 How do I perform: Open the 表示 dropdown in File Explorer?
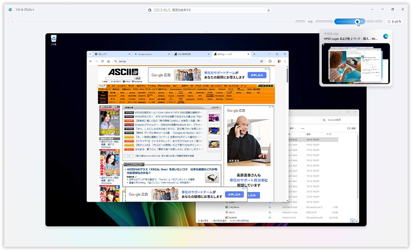pos(293,129)
